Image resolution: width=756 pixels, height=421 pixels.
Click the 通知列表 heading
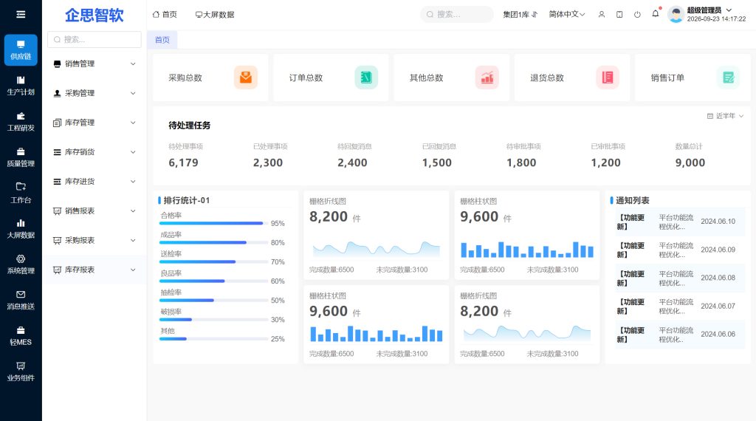pyautogui.click(x=633, y=200)
